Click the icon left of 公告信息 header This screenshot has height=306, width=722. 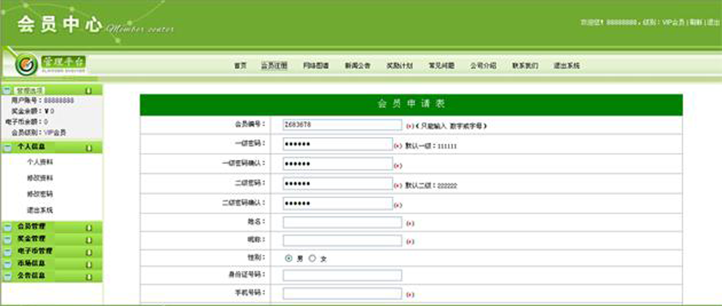7,276
